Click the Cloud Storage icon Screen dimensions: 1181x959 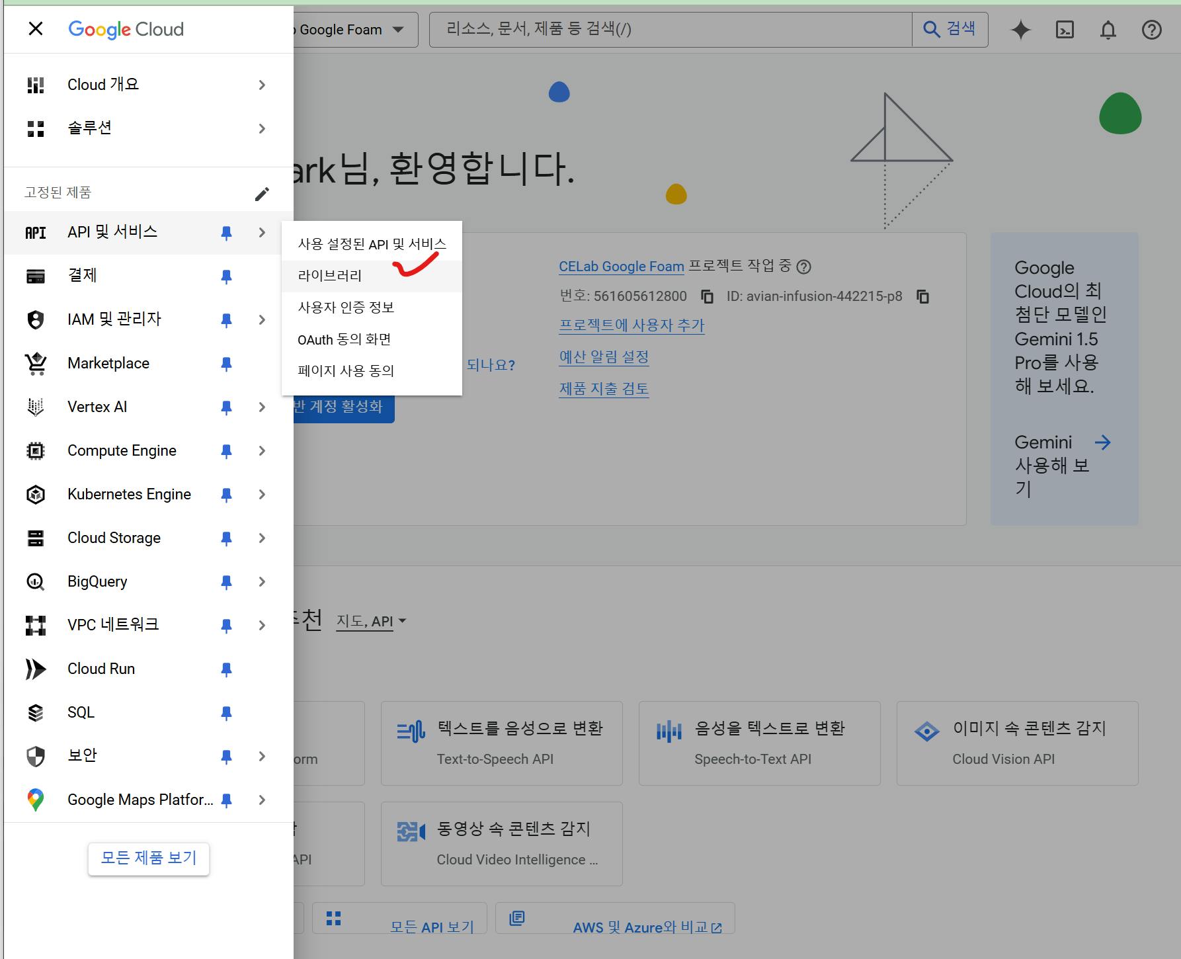[36, 538]
